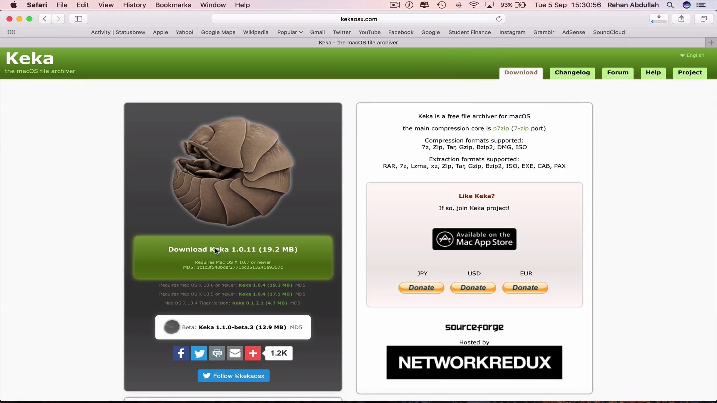
Task: Toggle the Safari sidebar
Action: coord(78,19)
